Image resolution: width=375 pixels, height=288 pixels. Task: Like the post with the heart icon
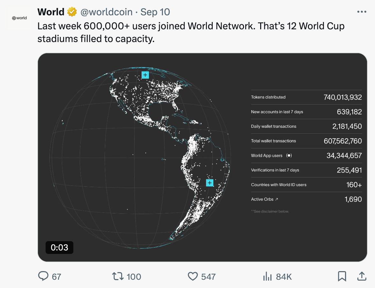[193, 276]
